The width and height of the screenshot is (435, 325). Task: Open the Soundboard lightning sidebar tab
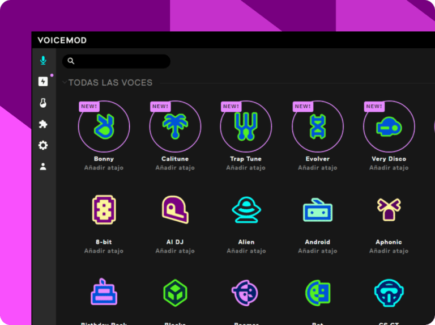click(43, 82)
